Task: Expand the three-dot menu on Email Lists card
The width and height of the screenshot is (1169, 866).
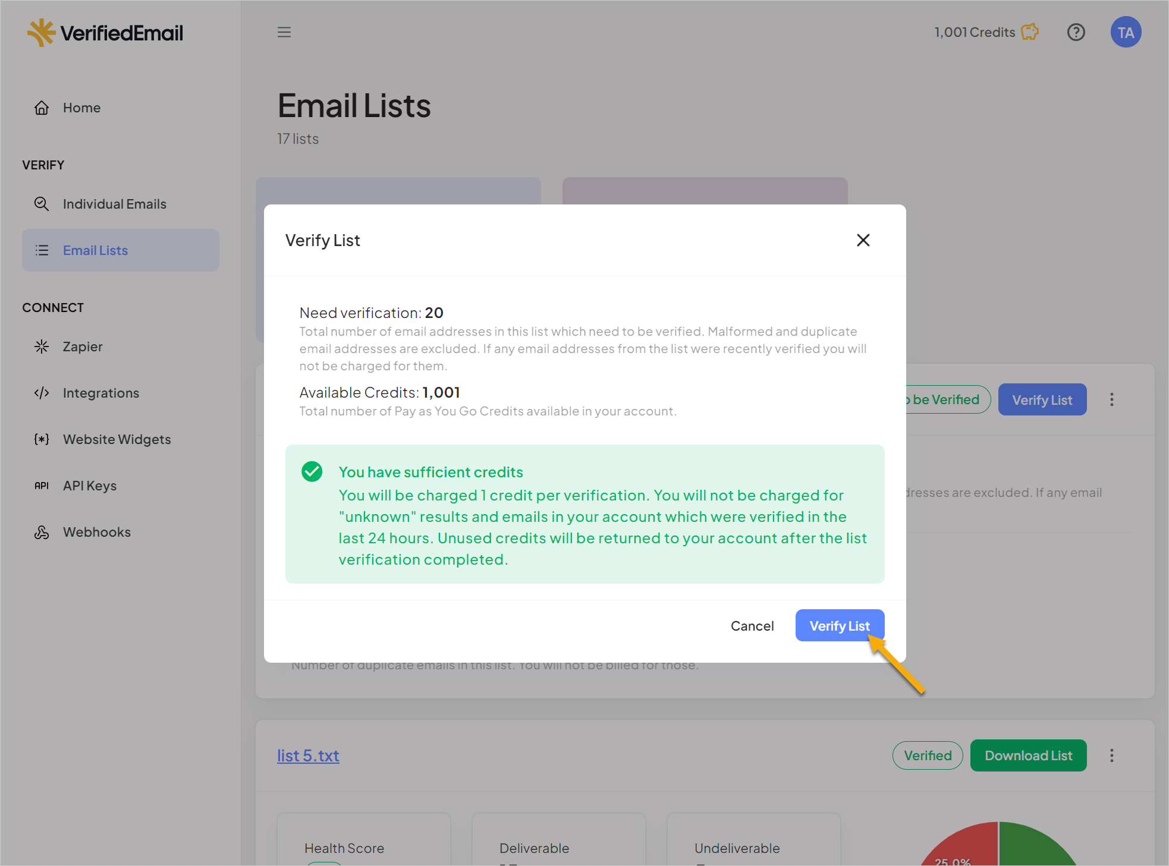Action: (1111, 398)
